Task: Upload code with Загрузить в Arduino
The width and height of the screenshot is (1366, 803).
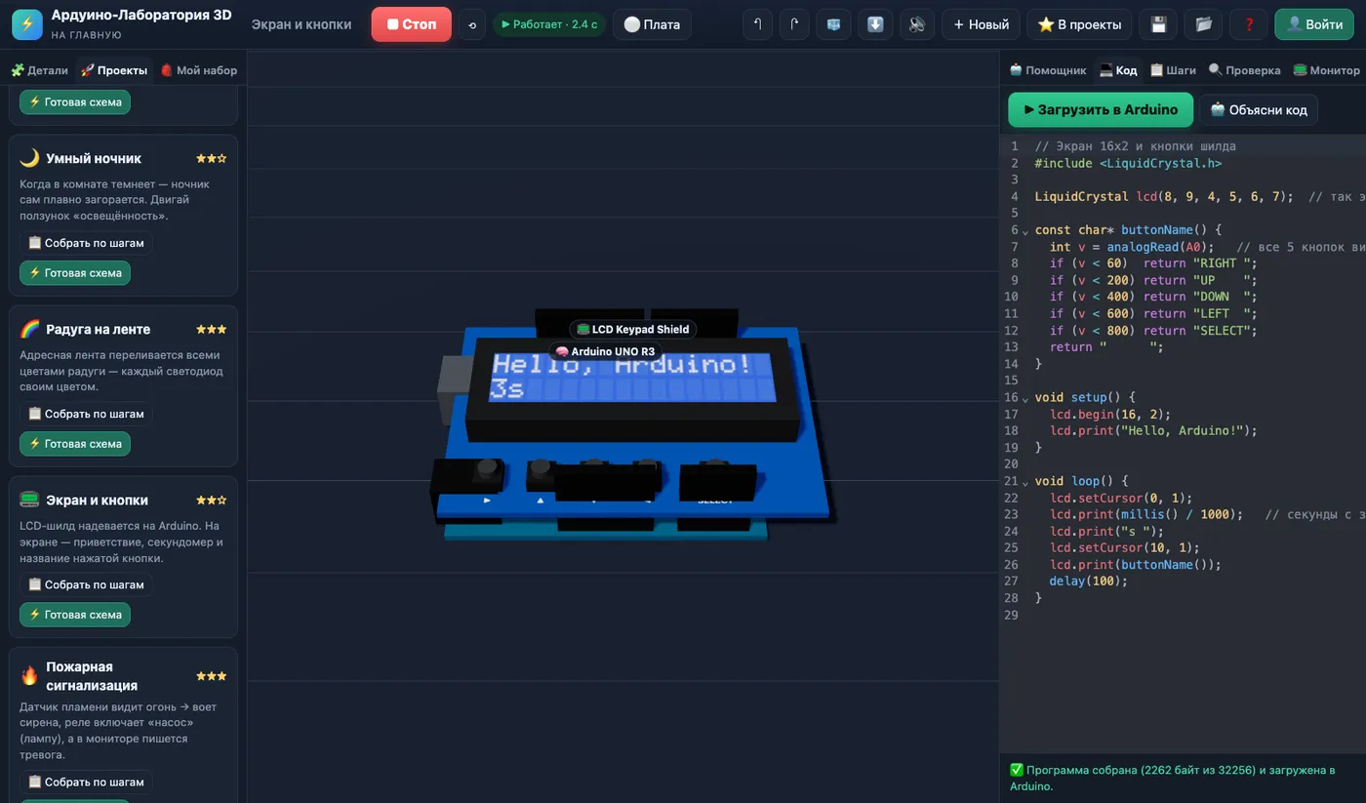Action: [1101, 110]
